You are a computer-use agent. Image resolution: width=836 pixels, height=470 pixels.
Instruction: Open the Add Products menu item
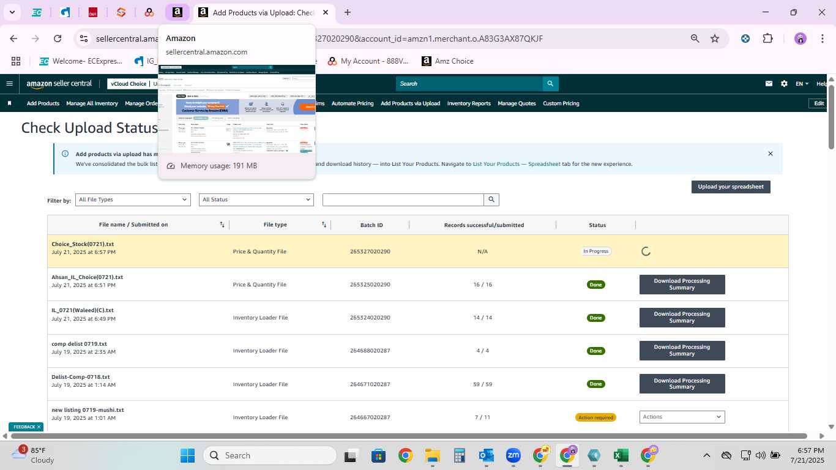tap(43, 103)
